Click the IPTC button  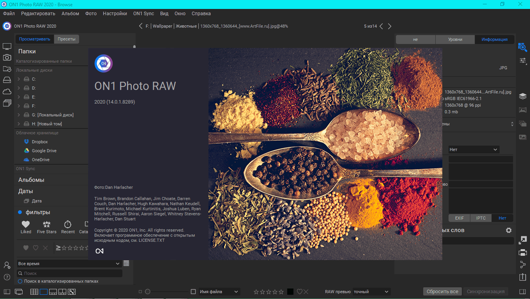(481, 218)
